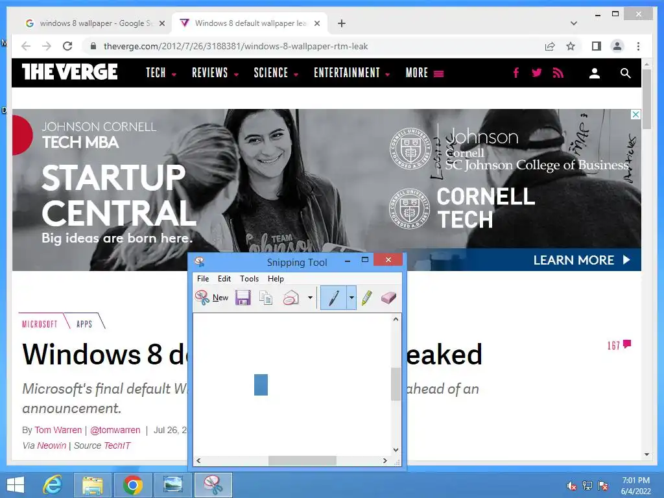Switch to Chrome in the taskbar
The height and width of the screenshot is (498, 664).
coord(132,485)
